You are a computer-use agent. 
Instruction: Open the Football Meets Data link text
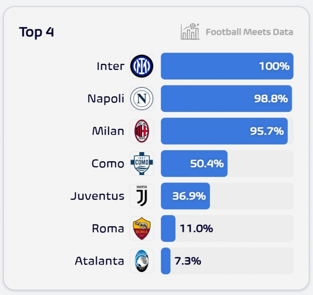pos(249,32)
